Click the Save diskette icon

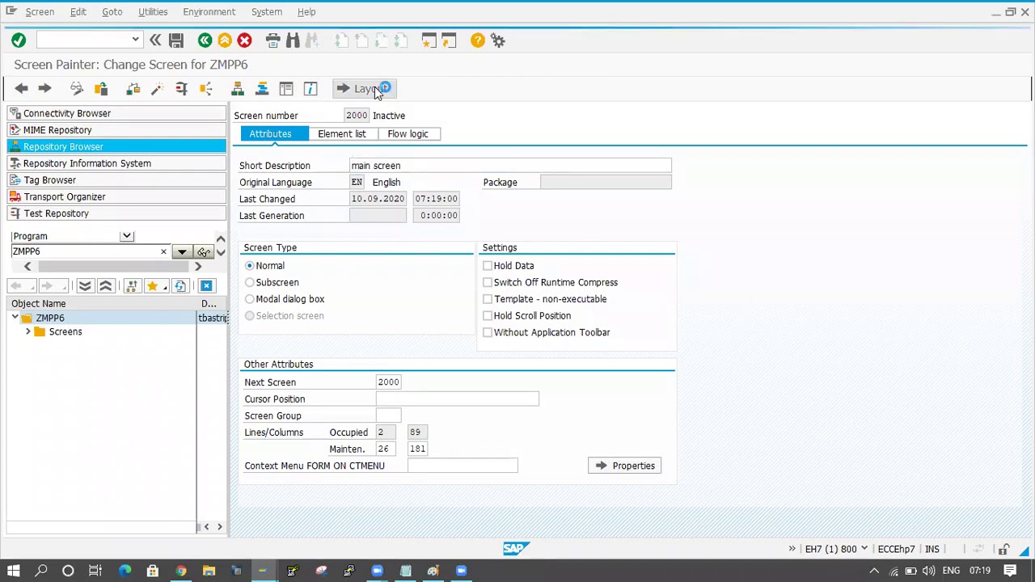176,40
